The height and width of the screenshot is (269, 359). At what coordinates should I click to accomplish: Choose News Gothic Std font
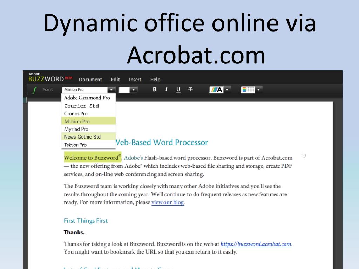88,137
